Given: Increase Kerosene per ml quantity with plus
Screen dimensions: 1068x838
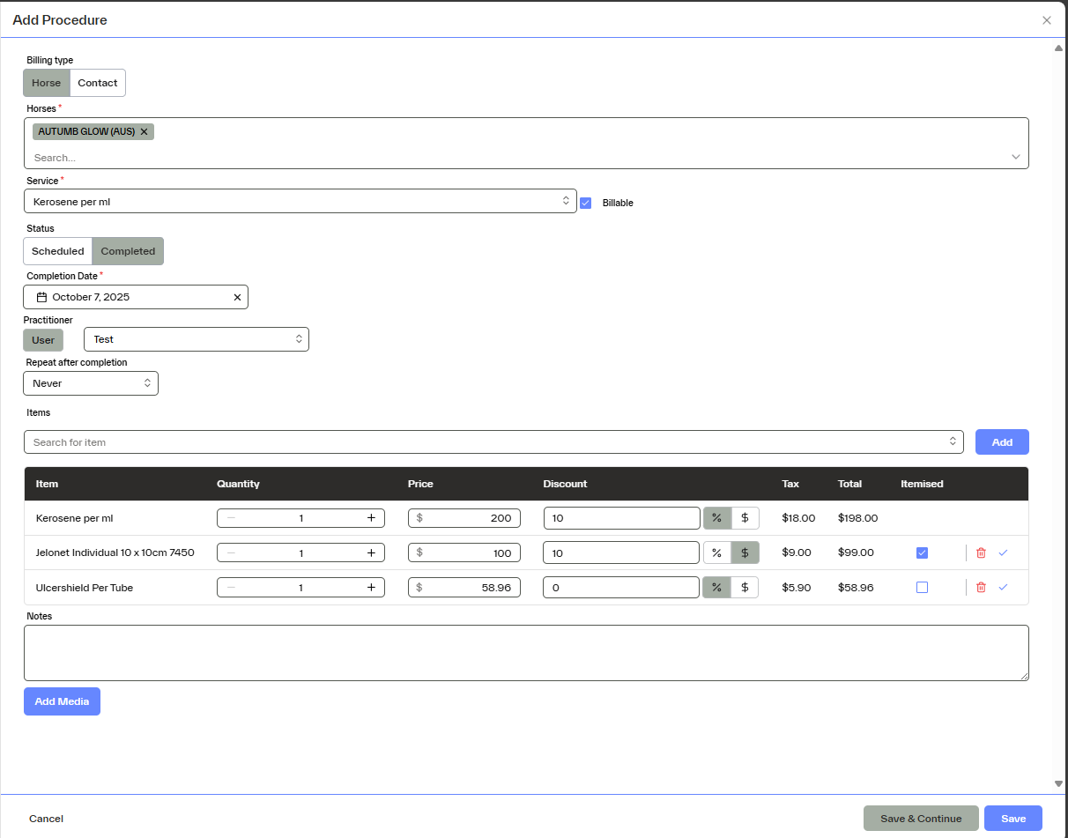Looking at the screenshot, I should (x=371, y=518).
